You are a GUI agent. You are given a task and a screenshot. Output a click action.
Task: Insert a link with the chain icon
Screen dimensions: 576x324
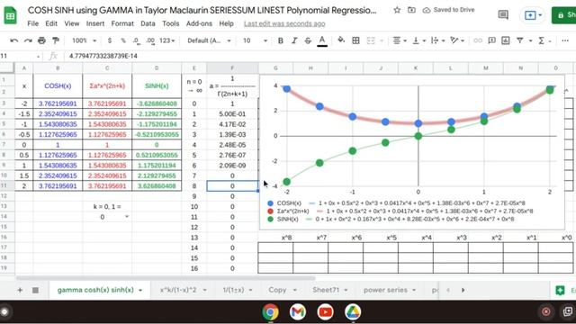[x=478, y=40]
